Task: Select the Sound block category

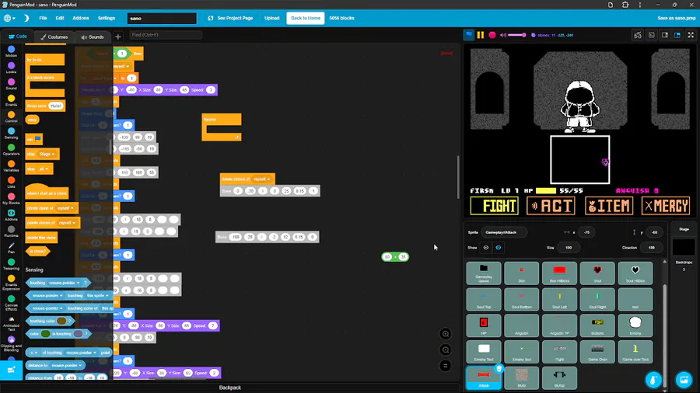Action: point(11,84)
